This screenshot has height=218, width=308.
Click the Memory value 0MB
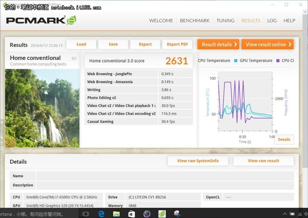(x=132, y=206)
